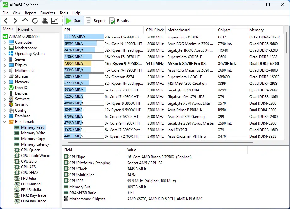Click the FPU Mandel benchmark icon
The image size is (290, 209).
pos(17,184)
